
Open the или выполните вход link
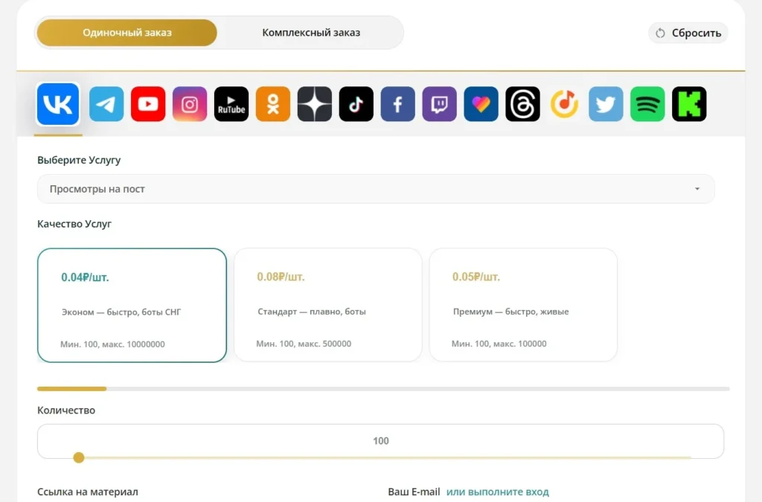[x=498, y=492]
